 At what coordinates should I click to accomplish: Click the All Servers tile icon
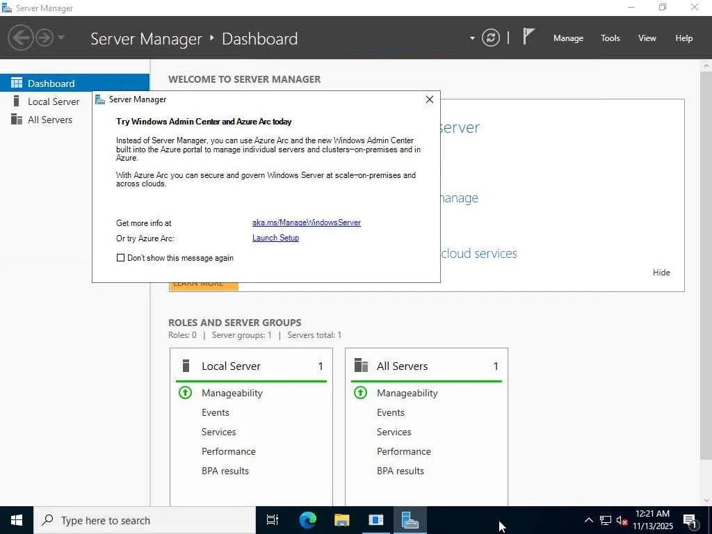point(361,366)
